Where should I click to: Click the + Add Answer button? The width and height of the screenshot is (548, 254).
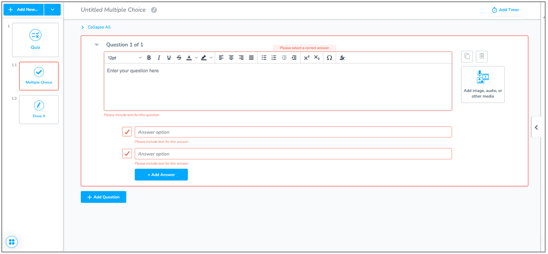coord(161,175)
